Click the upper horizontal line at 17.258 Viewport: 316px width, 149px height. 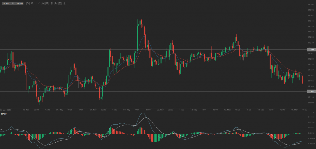point(154,49)
